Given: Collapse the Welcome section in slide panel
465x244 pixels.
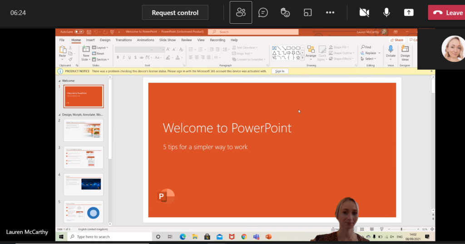Looking at the screenshot, I should (x=59, y=81).
